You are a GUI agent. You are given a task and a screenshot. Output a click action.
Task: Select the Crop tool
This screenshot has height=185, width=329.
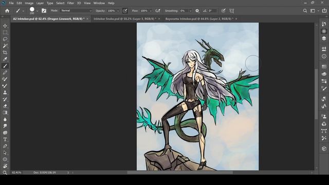tap(5, 52)
